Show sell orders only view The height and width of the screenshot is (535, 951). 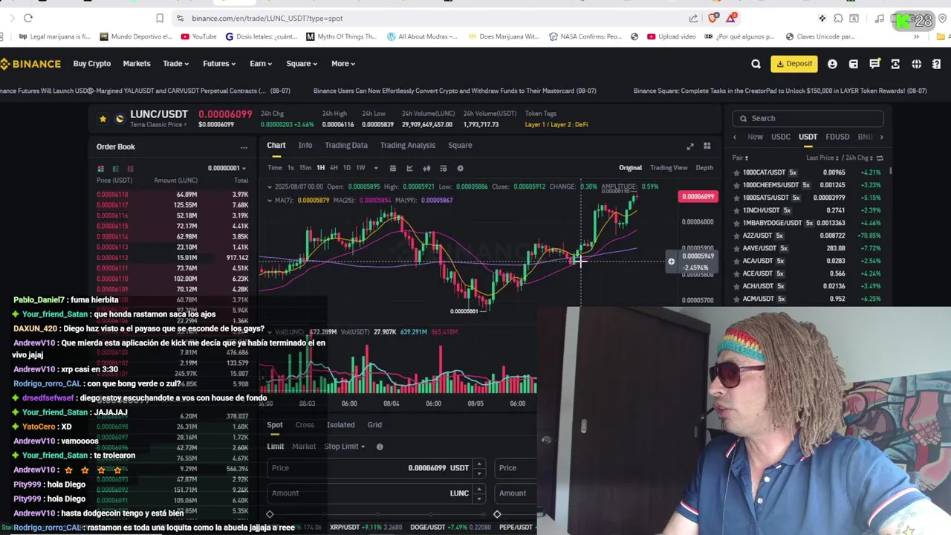[x=130, y=169]
